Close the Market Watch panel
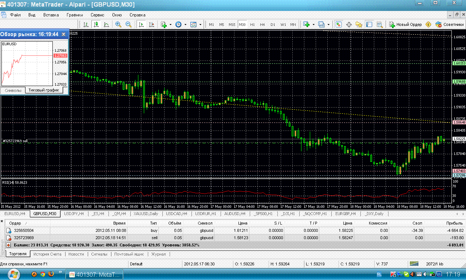Screen dimensions: 466x280 click(63, 34)
